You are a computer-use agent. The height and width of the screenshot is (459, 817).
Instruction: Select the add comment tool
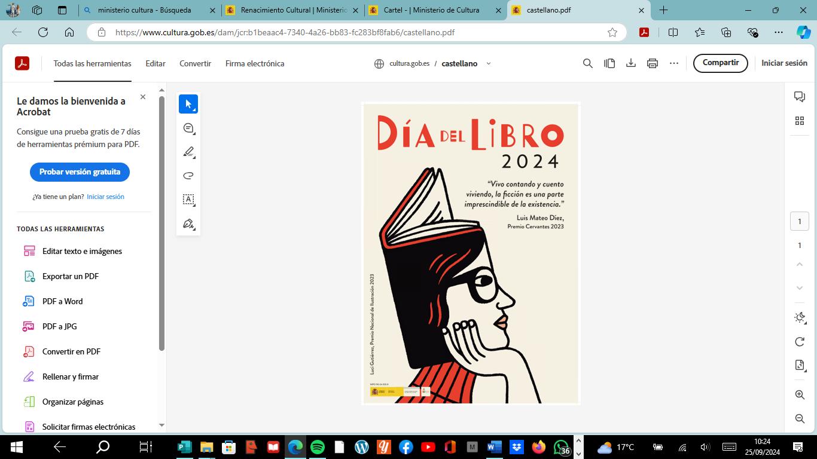(188, 128)
